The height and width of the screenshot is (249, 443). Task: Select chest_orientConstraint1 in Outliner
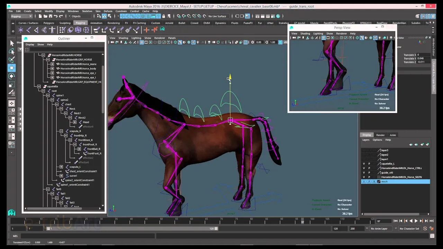83,171
